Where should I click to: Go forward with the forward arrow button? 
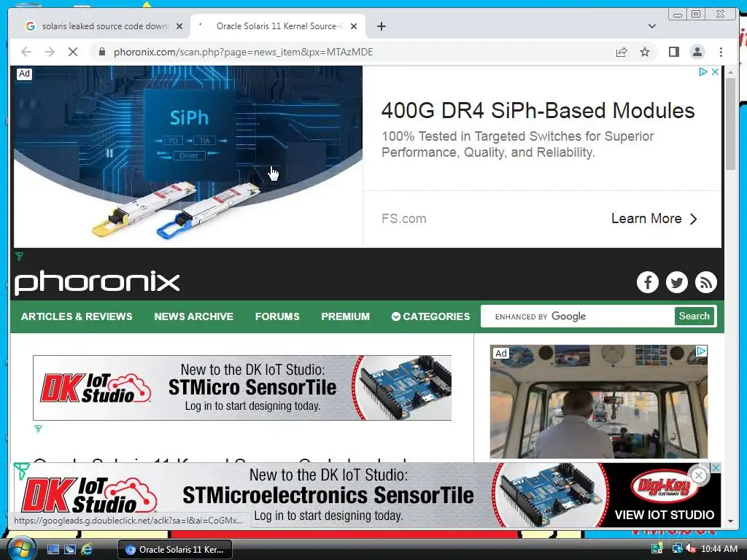pos(50,52)
